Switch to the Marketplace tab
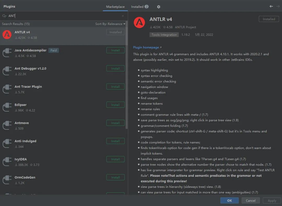The width and height of the screenshot is (282, 206). pos(115,7)
